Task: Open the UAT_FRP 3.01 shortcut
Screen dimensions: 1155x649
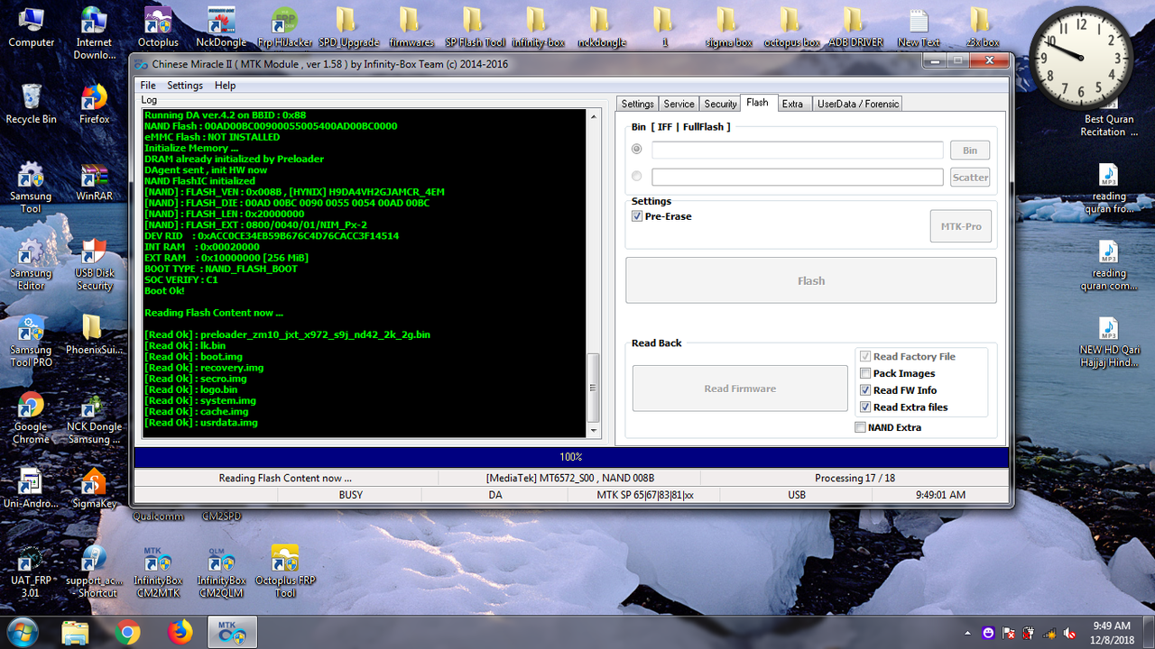Action: point(31,571)
